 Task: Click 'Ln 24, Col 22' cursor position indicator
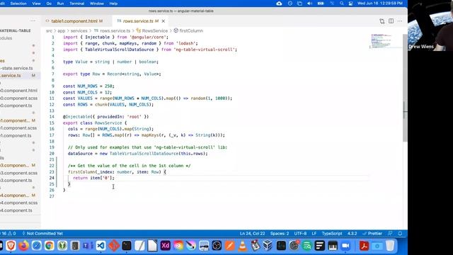coord(252,233)
